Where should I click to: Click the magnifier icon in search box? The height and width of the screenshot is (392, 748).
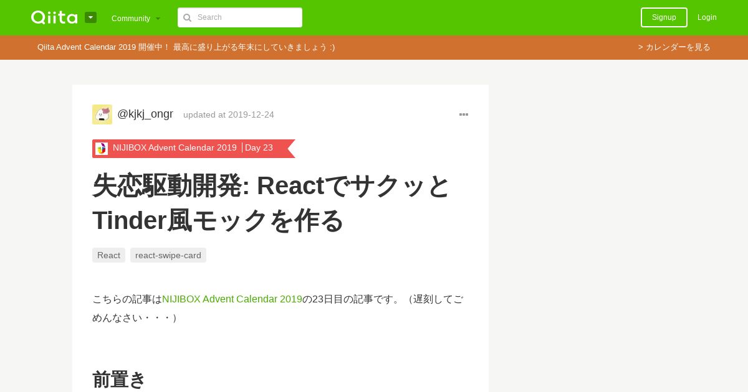pos(187,17)
